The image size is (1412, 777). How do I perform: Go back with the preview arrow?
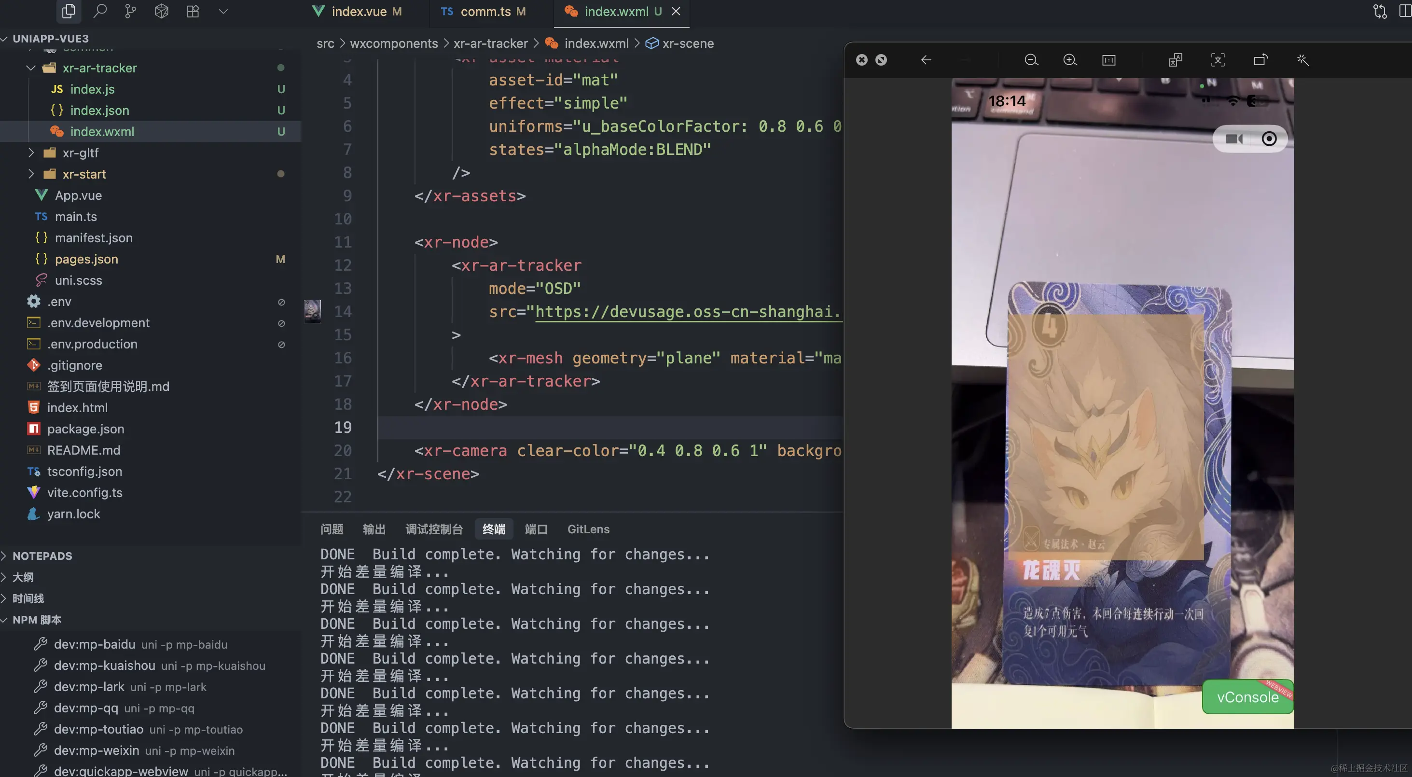pos(926,60)
